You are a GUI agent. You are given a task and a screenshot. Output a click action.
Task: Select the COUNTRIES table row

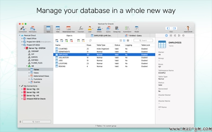click(104, 49)
